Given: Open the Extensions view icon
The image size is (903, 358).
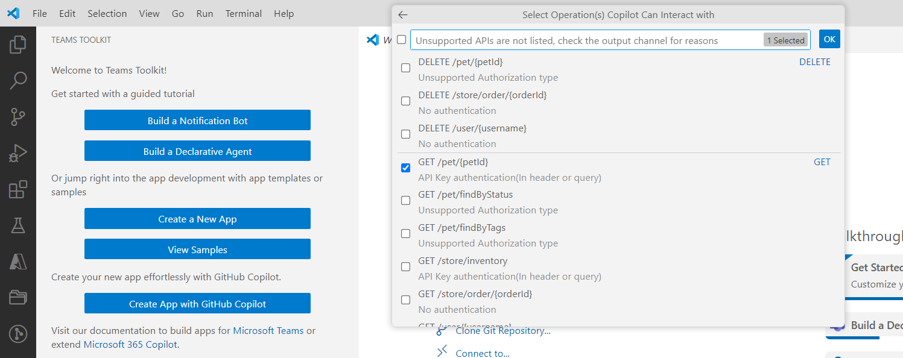Looking at the screenshot, I should point(18,189).
